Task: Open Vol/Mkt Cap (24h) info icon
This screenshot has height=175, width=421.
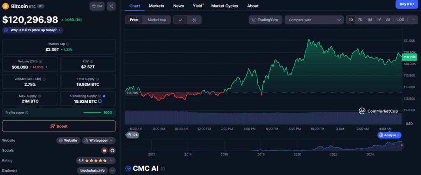Action: (44, 79)
